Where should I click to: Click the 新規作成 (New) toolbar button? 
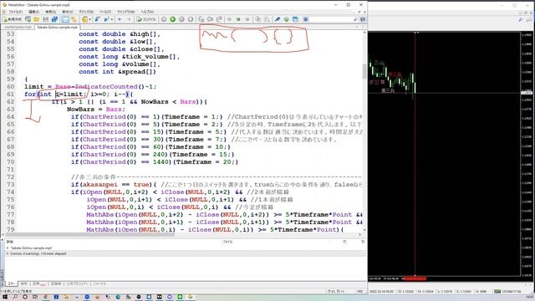pos(13,19)
